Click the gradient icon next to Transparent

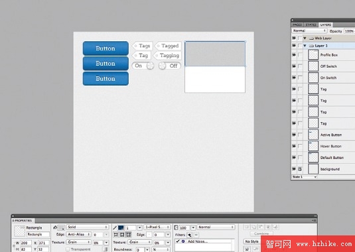tap(106, 249)
